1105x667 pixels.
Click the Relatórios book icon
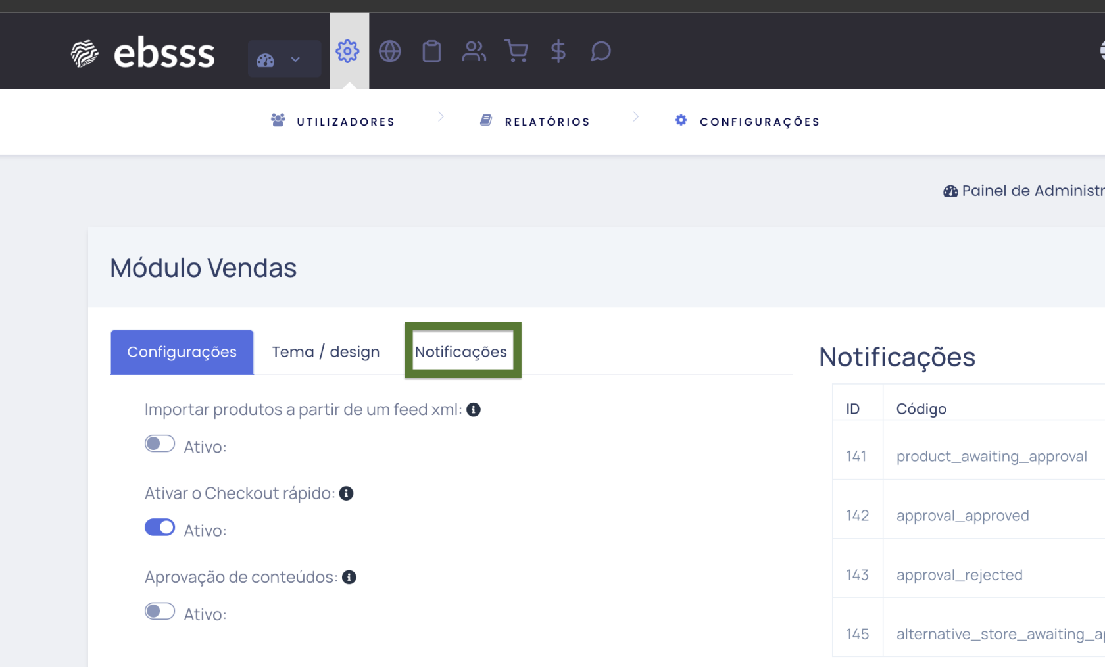click(486, 120)
